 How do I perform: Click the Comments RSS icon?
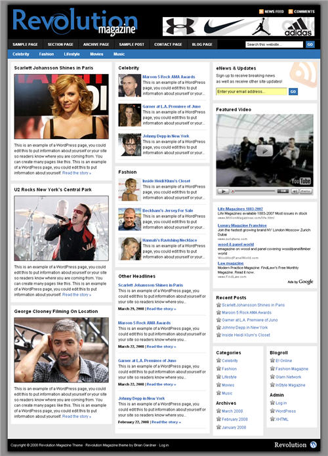[x=291, y=12]
